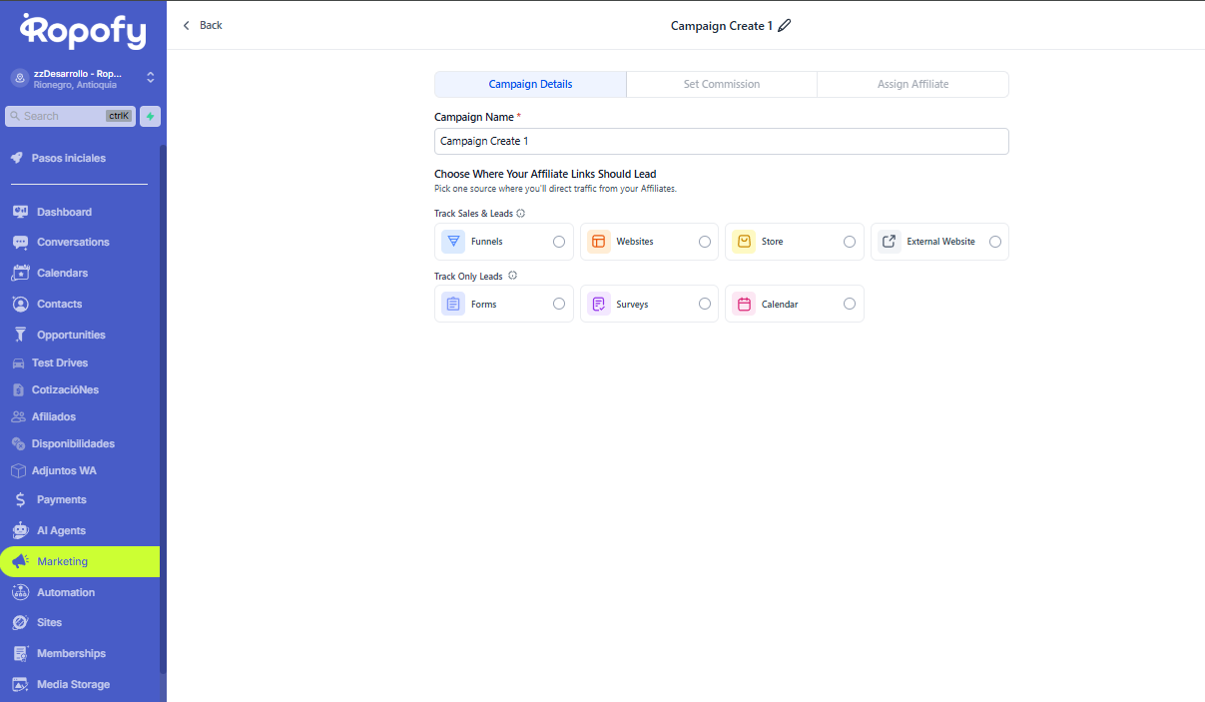Switch to the Assign Affiliate tab
Viewport: 1205px width, 702px height.
(x=912, y=84)
